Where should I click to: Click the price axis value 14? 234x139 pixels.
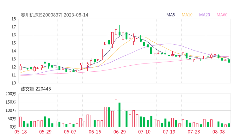point(14,51)
